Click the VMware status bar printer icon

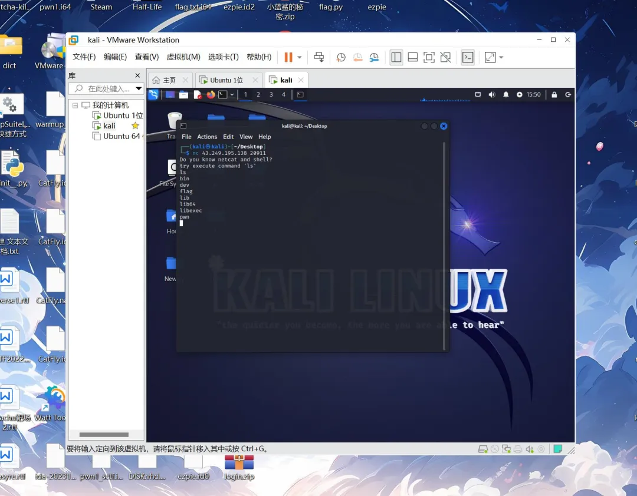pos(518,449)
